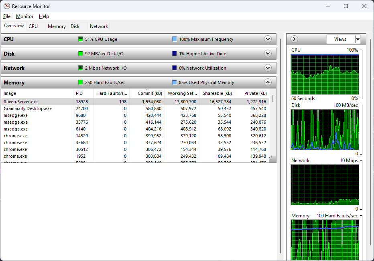Click the green CPU Usage indicator square
The image size is (374, 261).
80,39
